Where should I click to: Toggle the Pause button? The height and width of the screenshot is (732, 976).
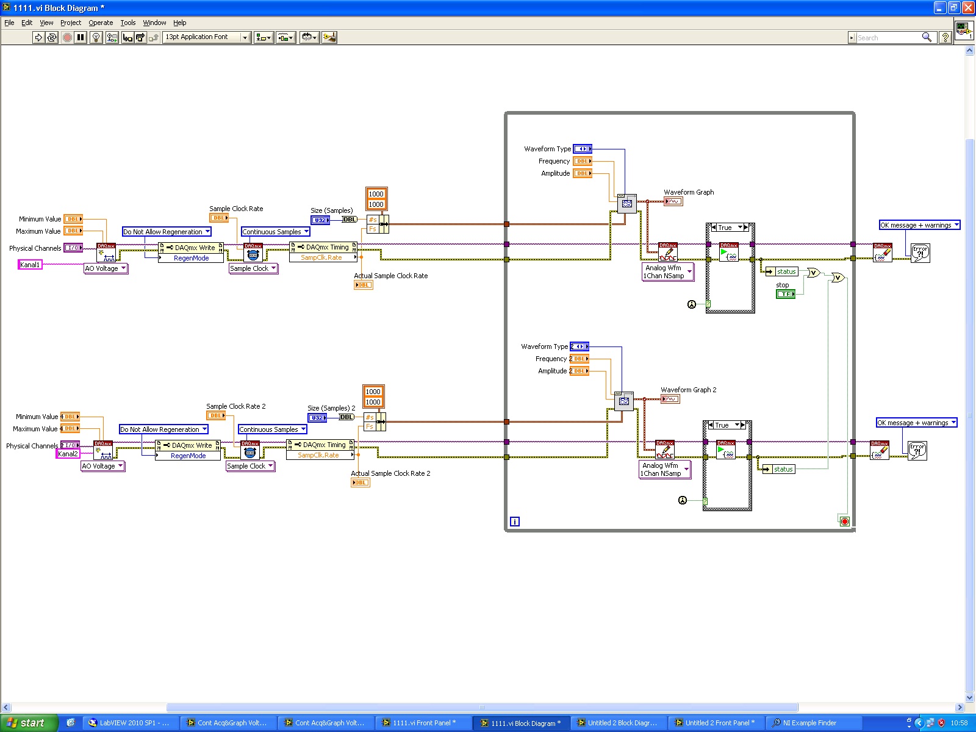[81, 37]
